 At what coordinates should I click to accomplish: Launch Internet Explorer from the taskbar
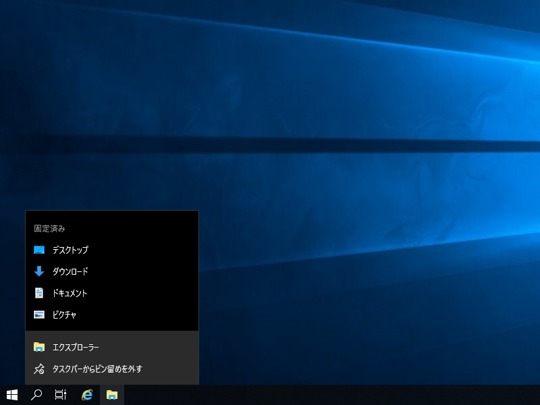[87, 395]
